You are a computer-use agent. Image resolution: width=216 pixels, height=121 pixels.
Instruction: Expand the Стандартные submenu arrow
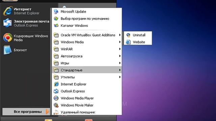point(120,70)
